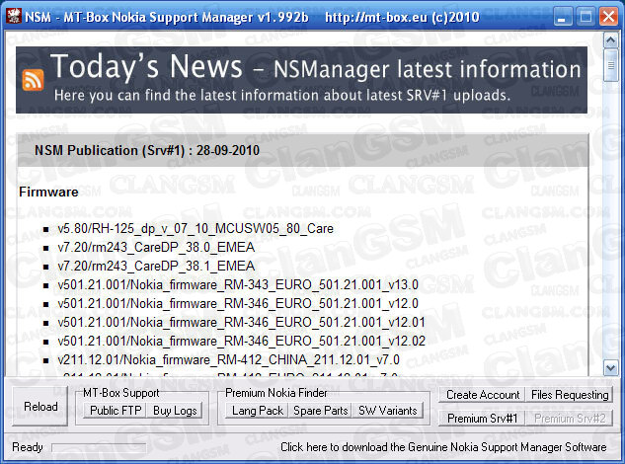Screen dimensions: 625x464
Task: Minimize the NSM window
Action: tap(562, 17)
